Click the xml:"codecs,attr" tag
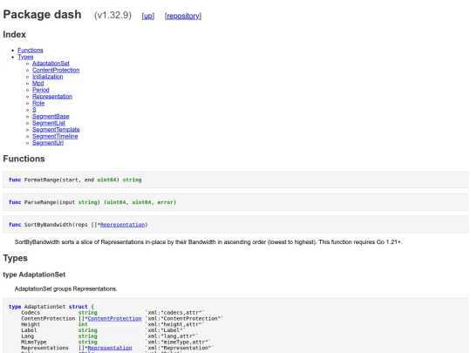471x353 pixels. (x=174, y=313)
